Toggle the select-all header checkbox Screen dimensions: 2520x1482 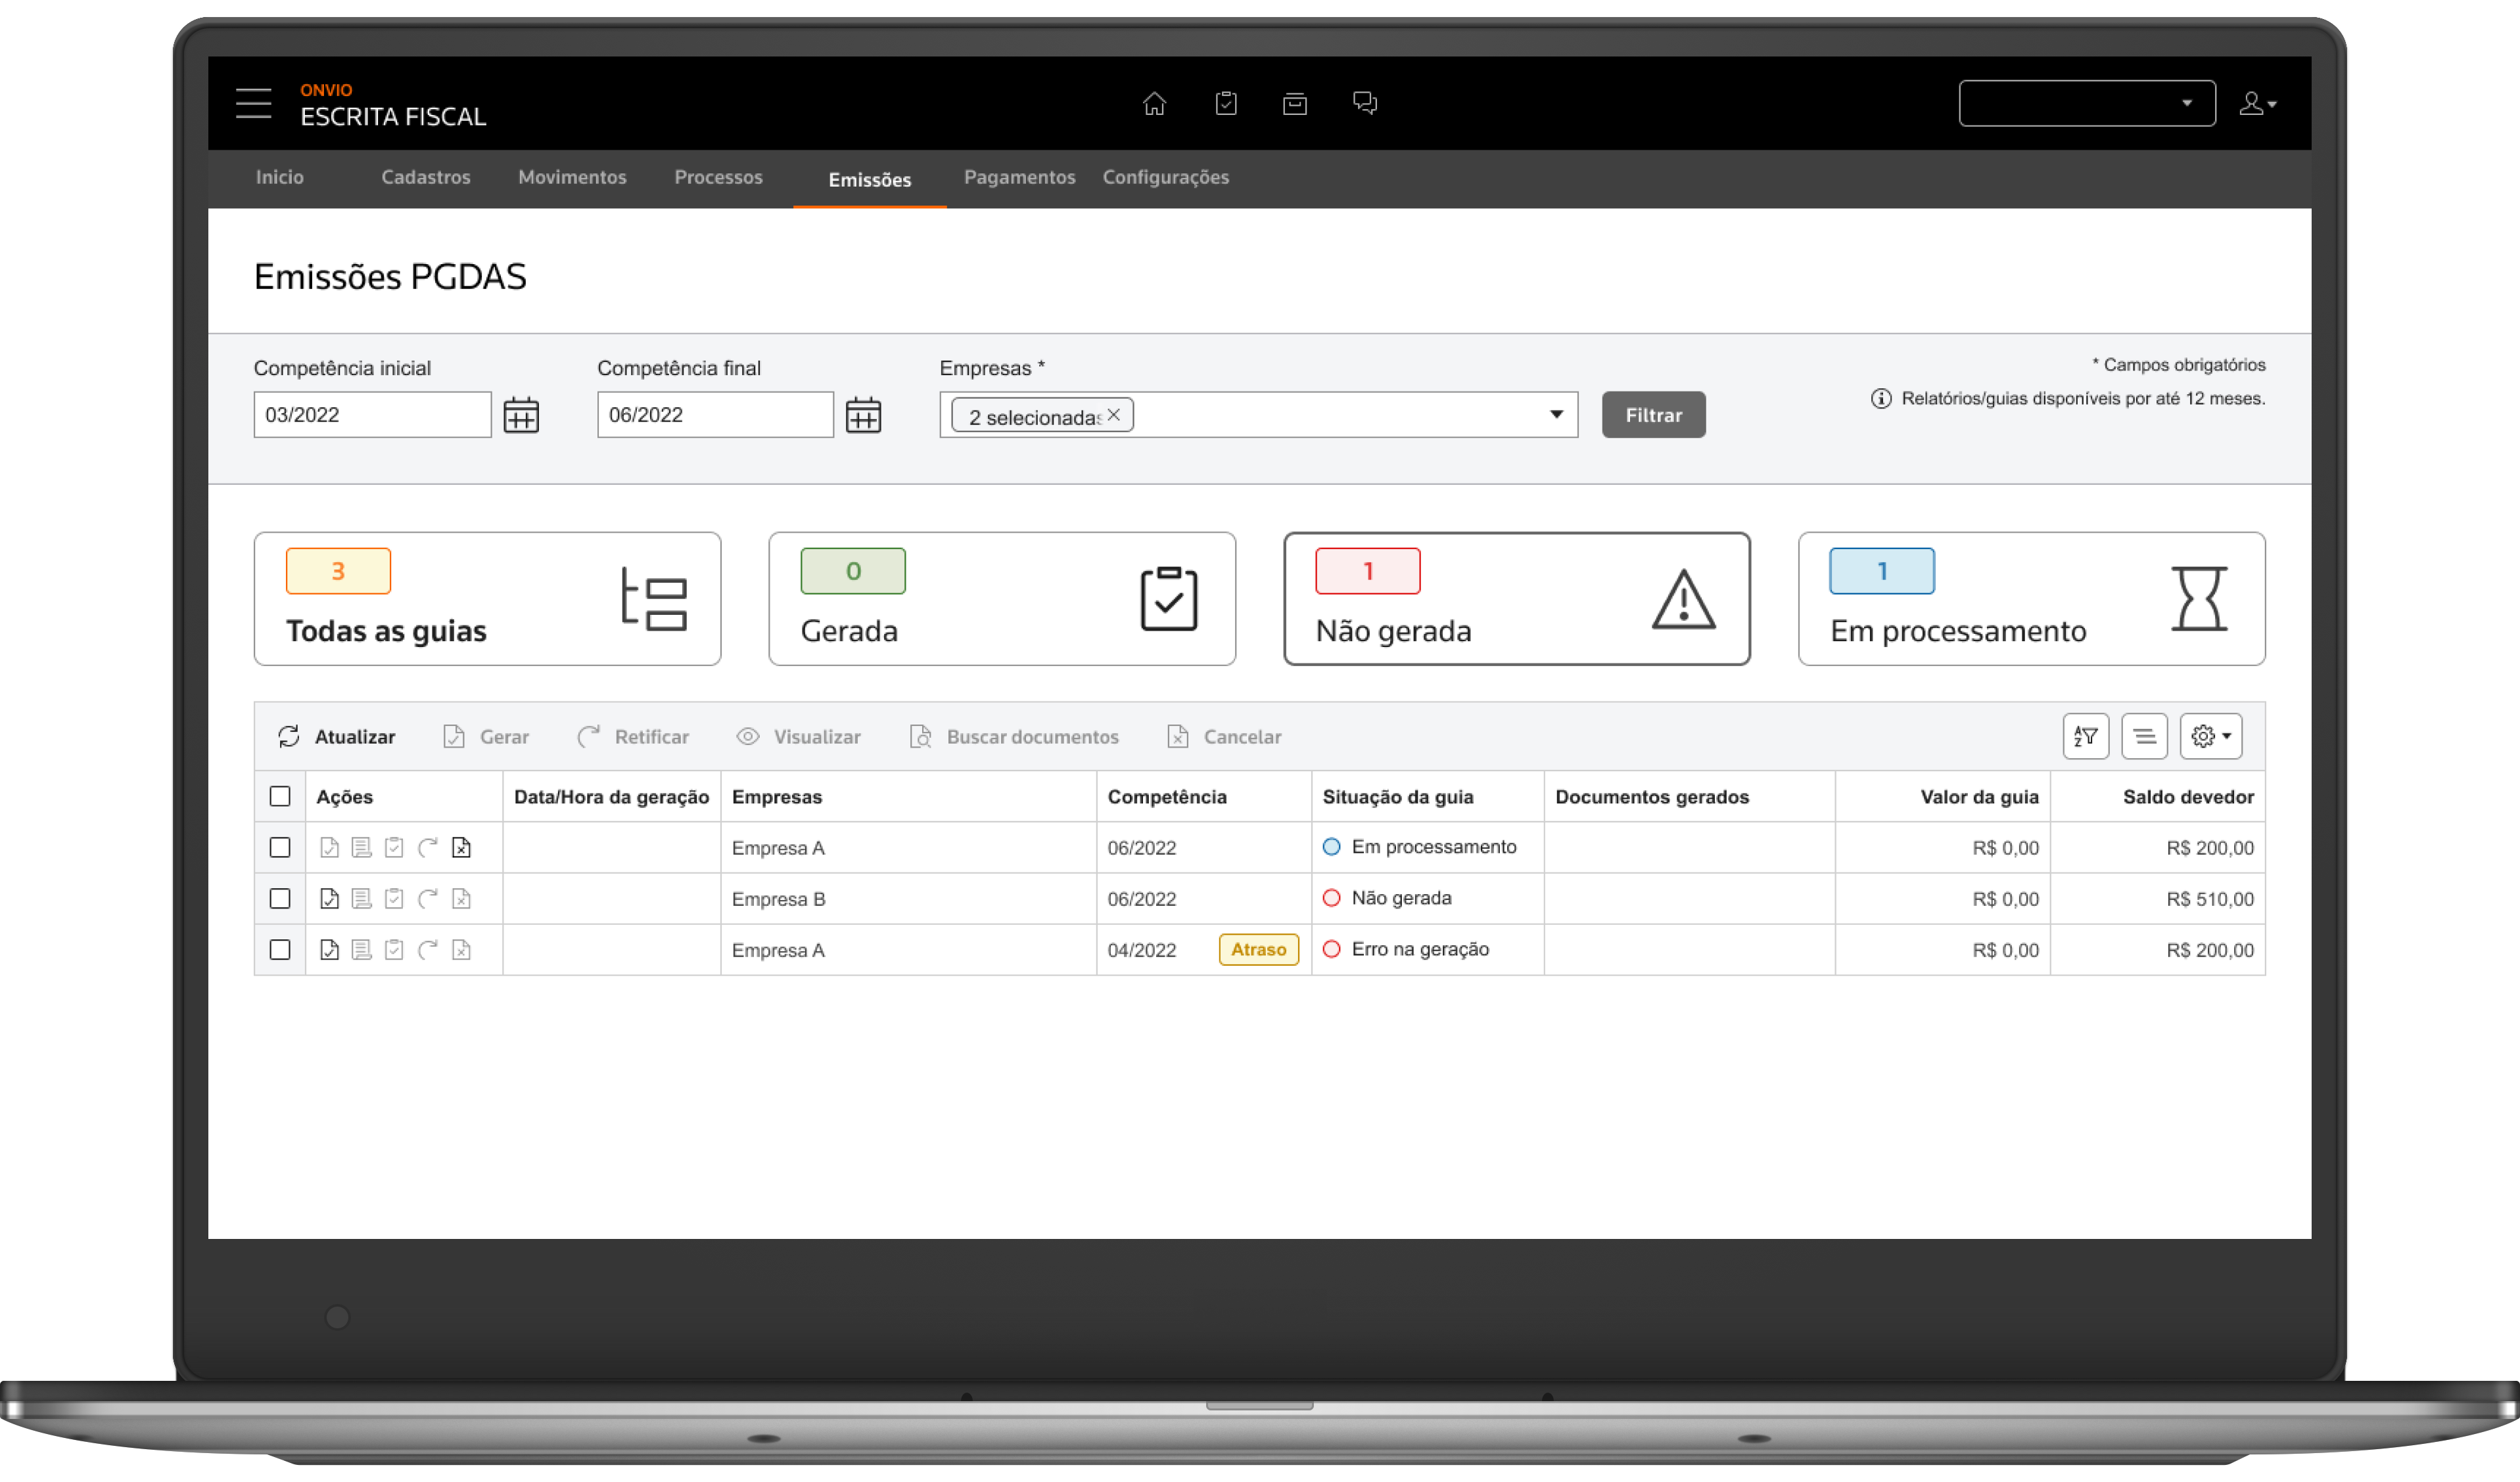tap(280, 796)
